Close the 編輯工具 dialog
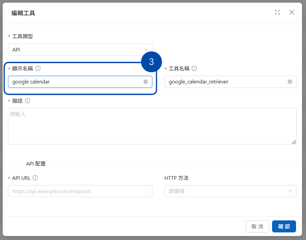This screenshot has height=240, width=306. coord(292,12)
